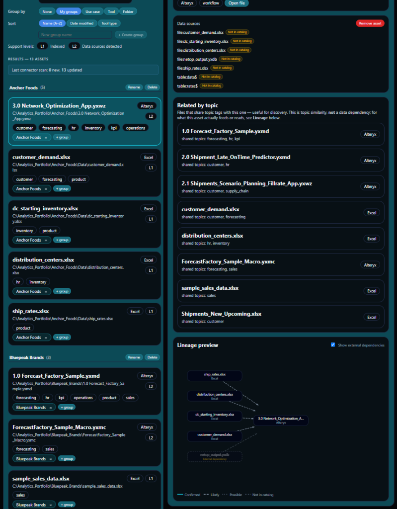The height and width of the screenshot is (509, 397).
Task: Remove Anchor Foods tag from dc_starting_inventory.xlsx card
Action: 46,240
